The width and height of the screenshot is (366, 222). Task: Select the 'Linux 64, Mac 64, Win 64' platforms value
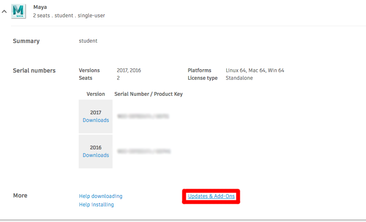tap(255, 70)
